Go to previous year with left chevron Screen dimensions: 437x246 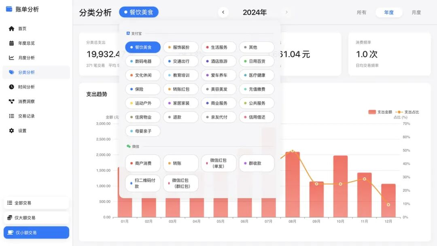tap(223, 12)
